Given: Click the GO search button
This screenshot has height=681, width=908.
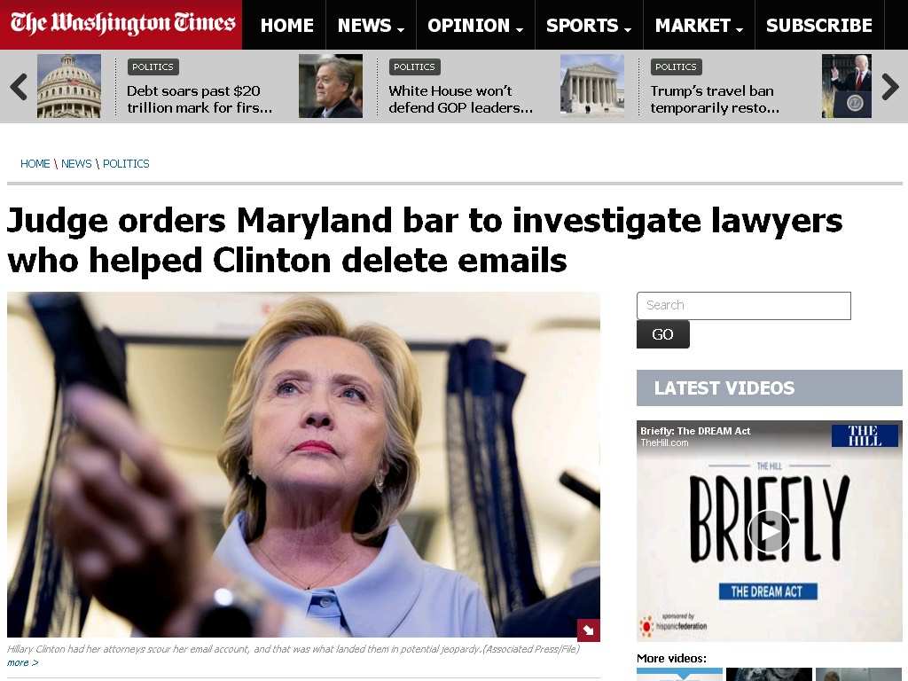Looking at the screenshot, I should [x=663, y=334].
